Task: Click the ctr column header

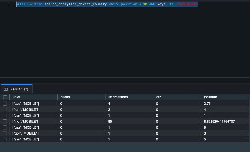Action: 158,97
